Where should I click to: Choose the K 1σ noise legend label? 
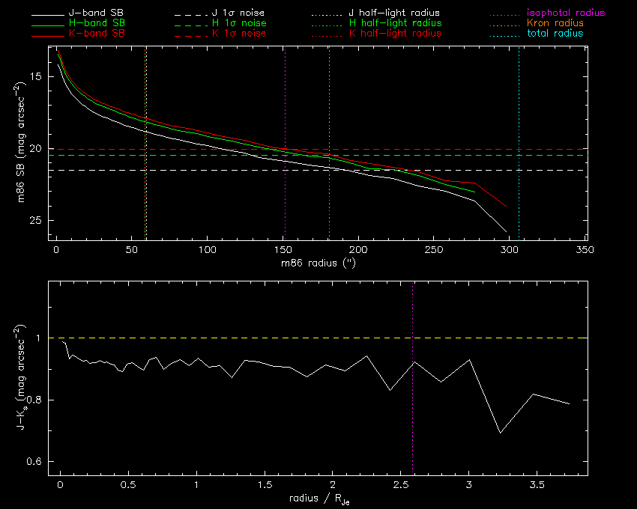tap(239, 34)
